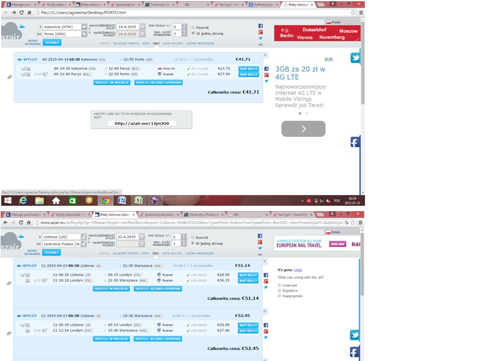
Task: Open Excel from the taskbar
Action: click(x=139, y=201)
